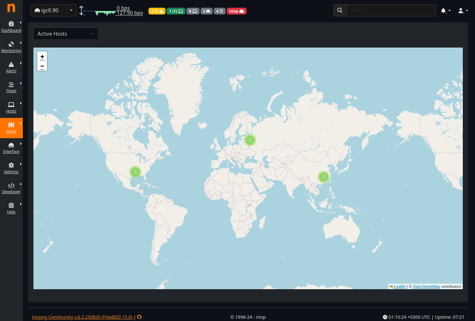Open the Leaflet attribution link
The height and width of the screenshot is (321, 475).
pyautogui.click(x=398, y=287)
